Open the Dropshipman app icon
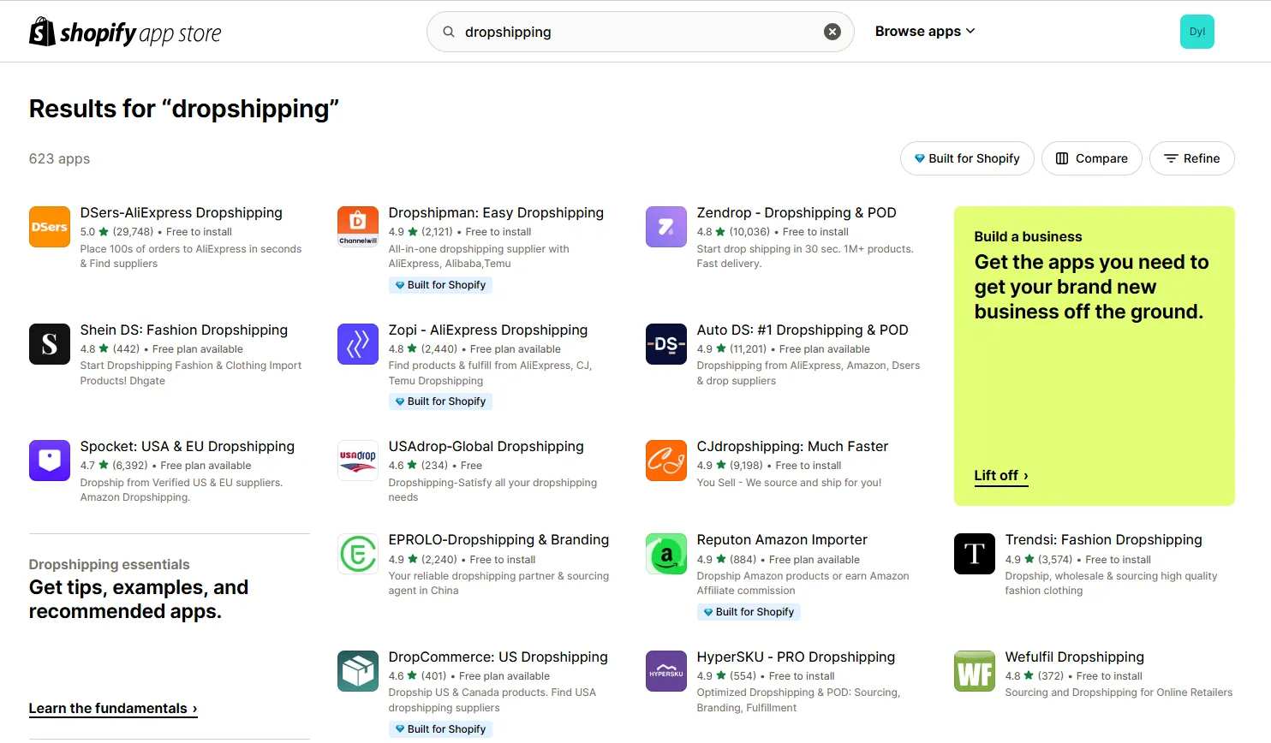Screen dimensions: 1271x743 tap(358, 227)
